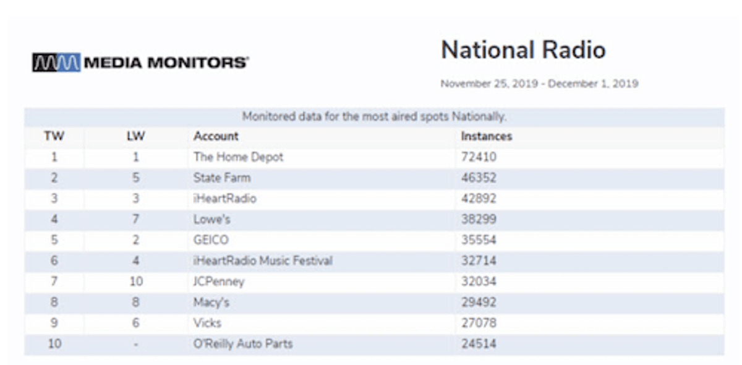Image resolution: width=742 pixels, height=365 pixels.
Task: Select the State Farm account name
Action: (x=222, y=178)
